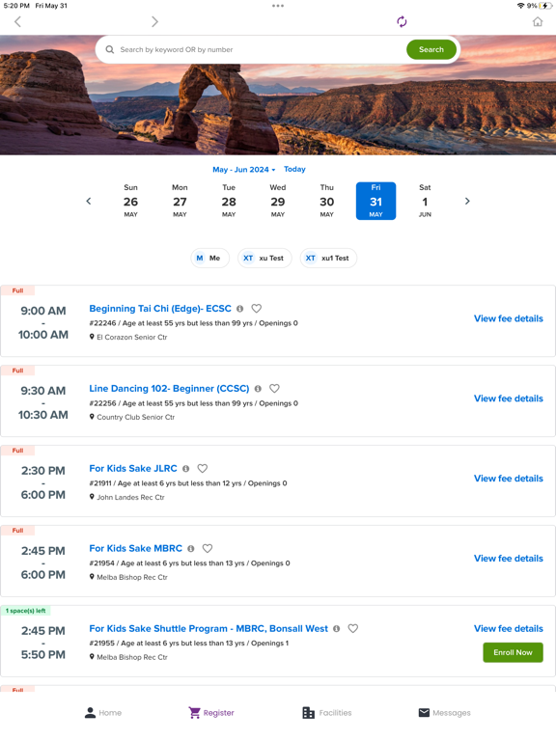556x741 pixels.
Task: Open the Messages tab in bottom bar
Action: 445,713
